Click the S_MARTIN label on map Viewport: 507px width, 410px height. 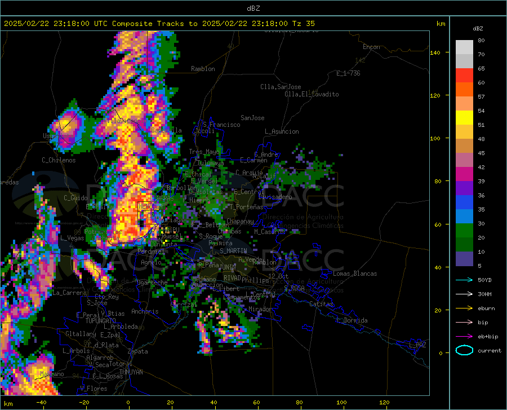point(233,251)
